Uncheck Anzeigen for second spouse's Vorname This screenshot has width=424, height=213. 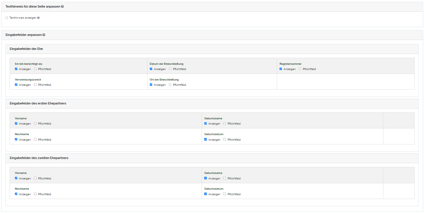coord(16,178)
